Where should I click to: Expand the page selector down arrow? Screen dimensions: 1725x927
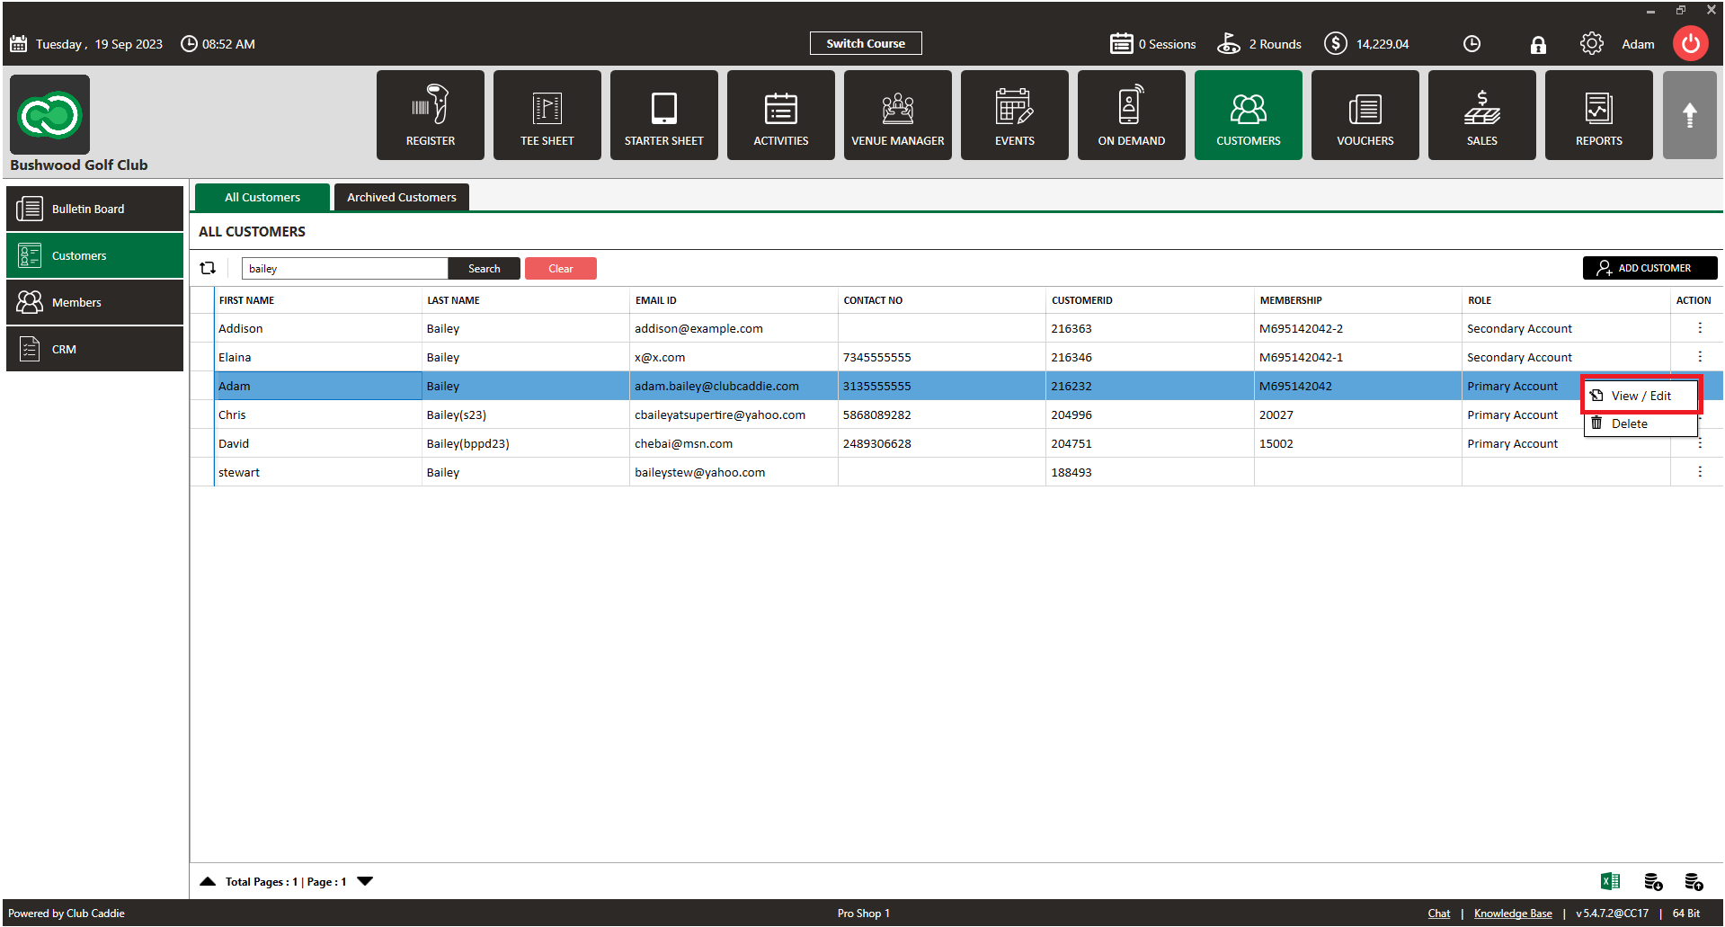[365, 881]
